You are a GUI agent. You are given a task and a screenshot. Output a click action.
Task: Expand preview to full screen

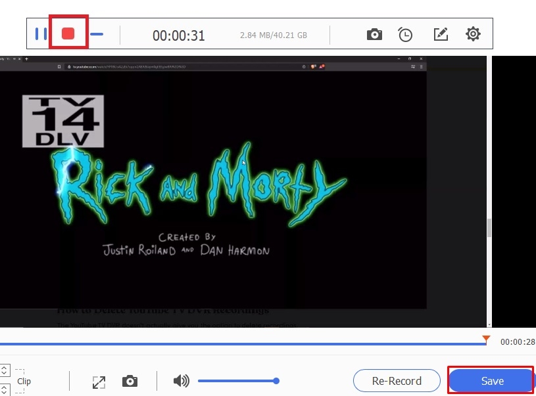point(99,382)
